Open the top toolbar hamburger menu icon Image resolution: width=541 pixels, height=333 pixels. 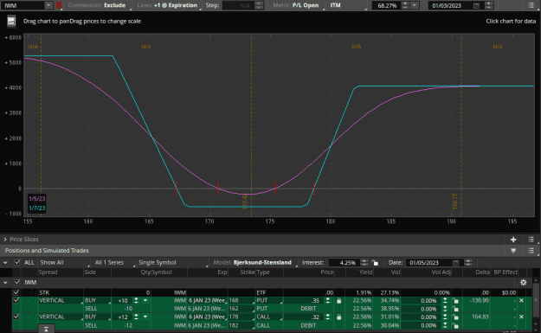click(531, 5)
